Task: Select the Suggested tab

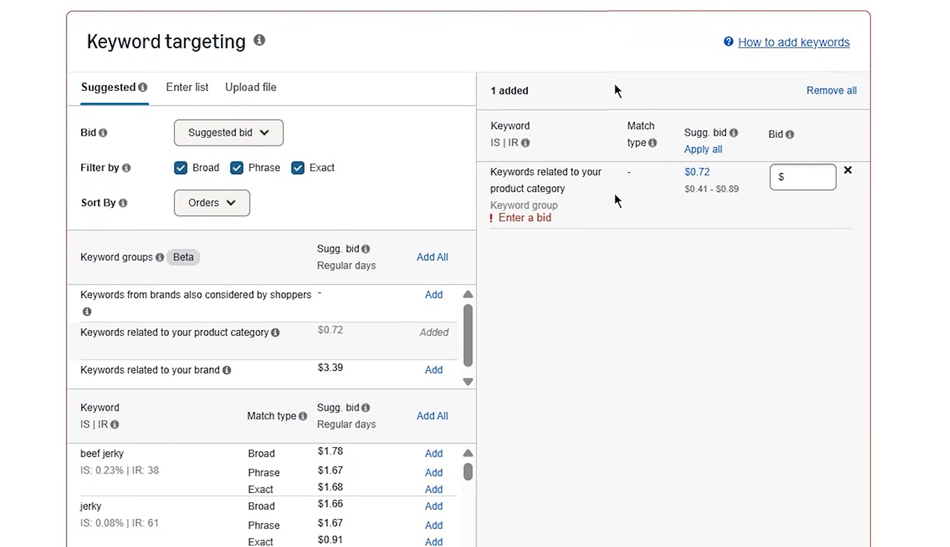Action: coord(109,87)
